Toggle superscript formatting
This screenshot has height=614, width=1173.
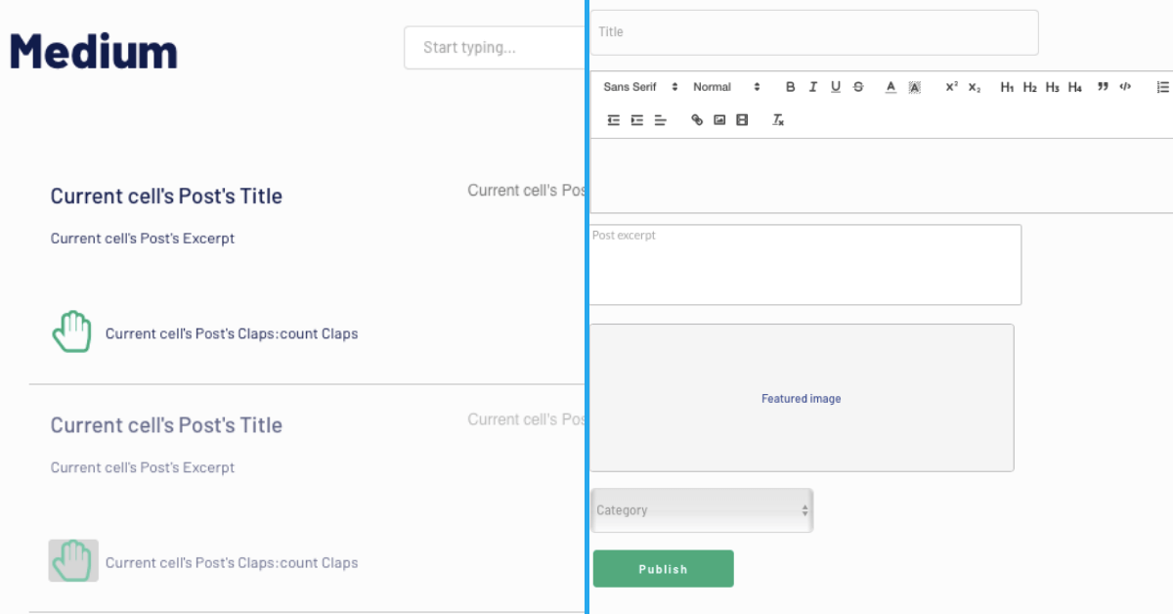click(951, 87)
